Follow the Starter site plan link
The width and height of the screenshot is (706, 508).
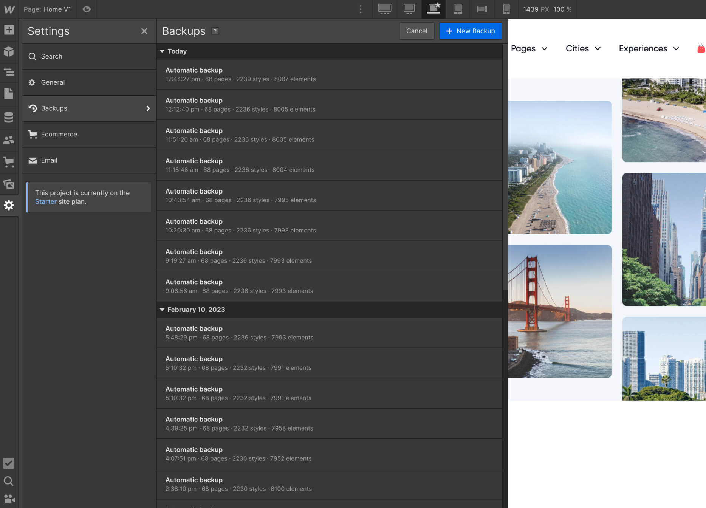(46, 201)
